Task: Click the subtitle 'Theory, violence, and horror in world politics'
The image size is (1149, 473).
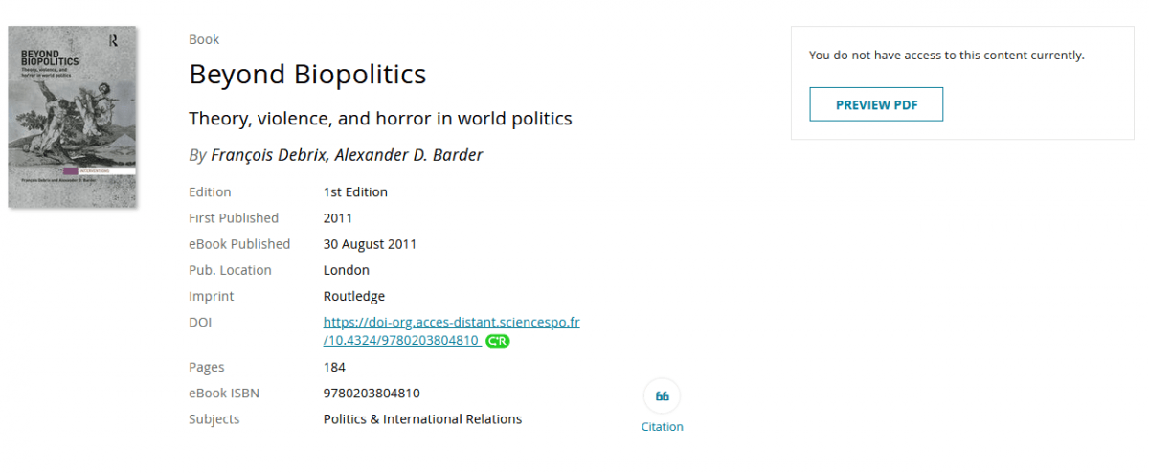Action: point(380,119)
